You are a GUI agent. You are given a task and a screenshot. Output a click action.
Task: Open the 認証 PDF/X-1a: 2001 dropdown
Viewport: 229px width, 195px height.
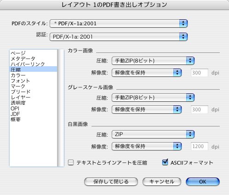point(119,37)
